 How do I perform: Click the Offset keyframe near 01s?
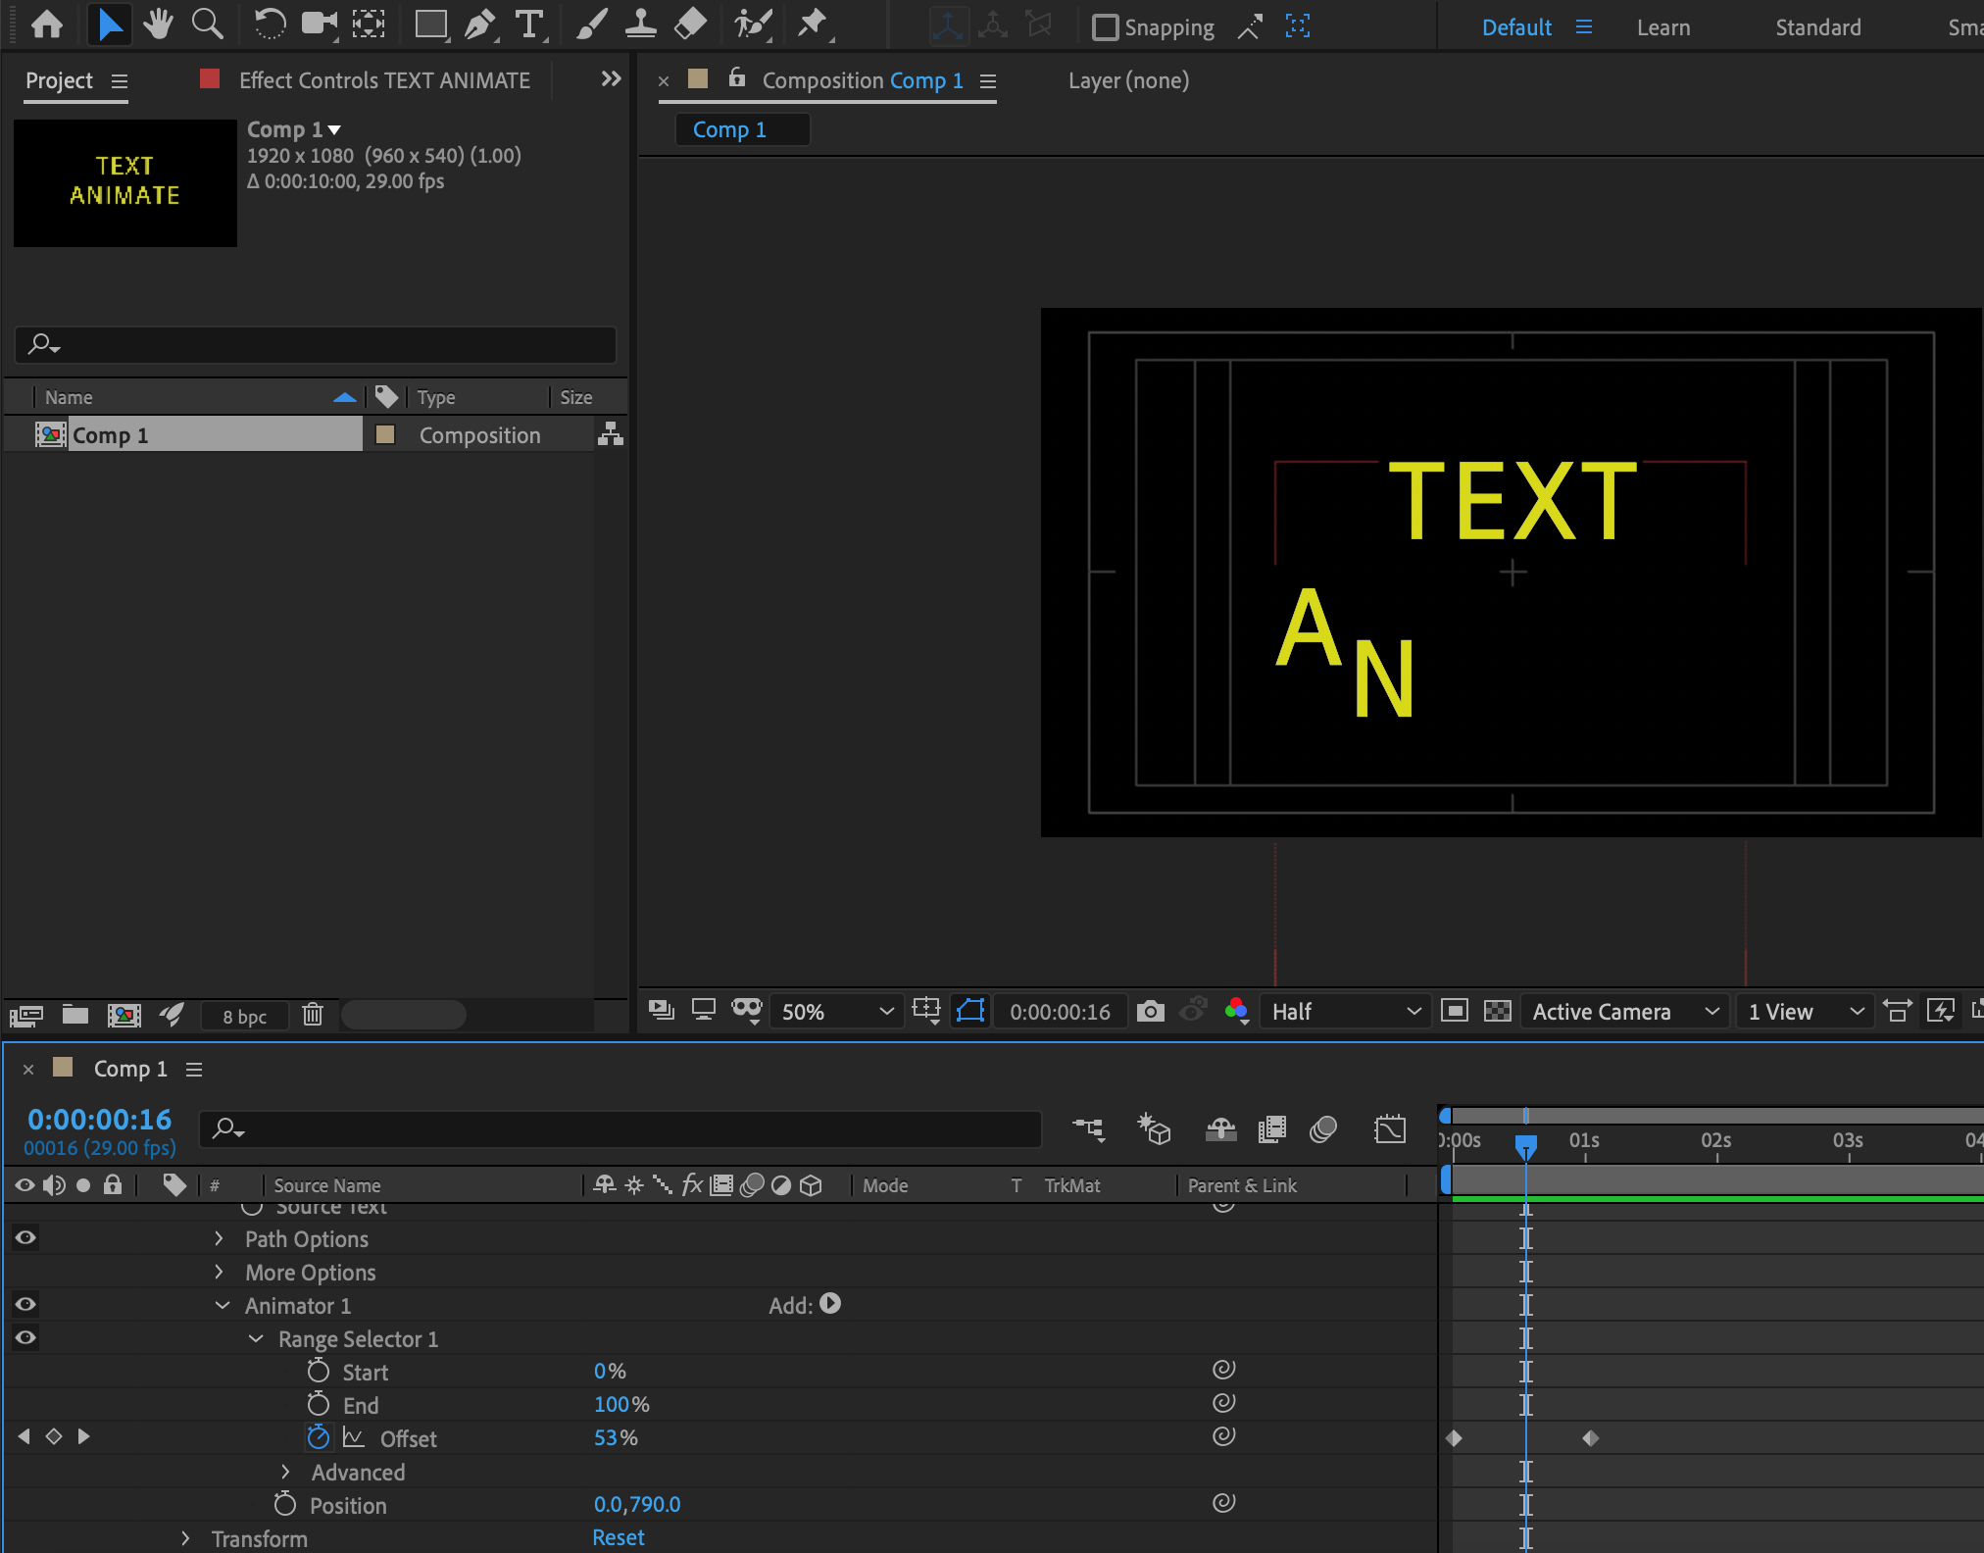coord(1590,1438)
